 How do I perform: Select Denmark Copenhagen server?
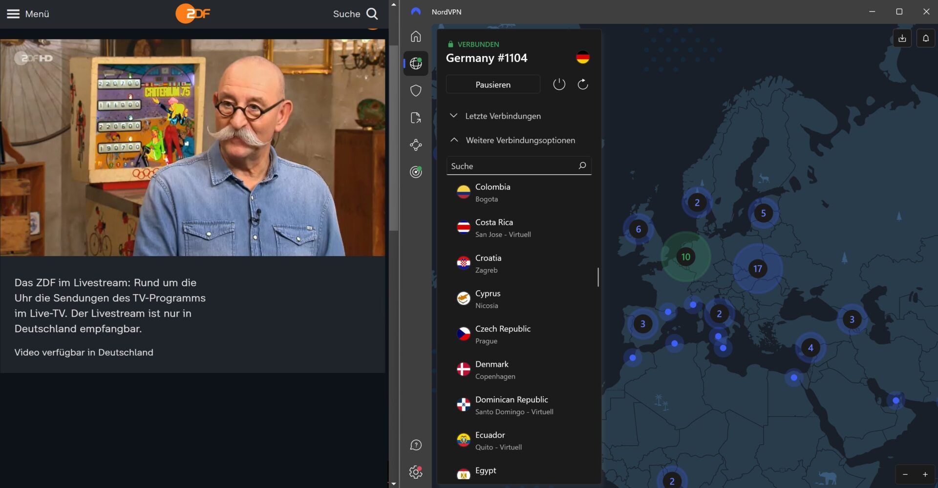519,370
